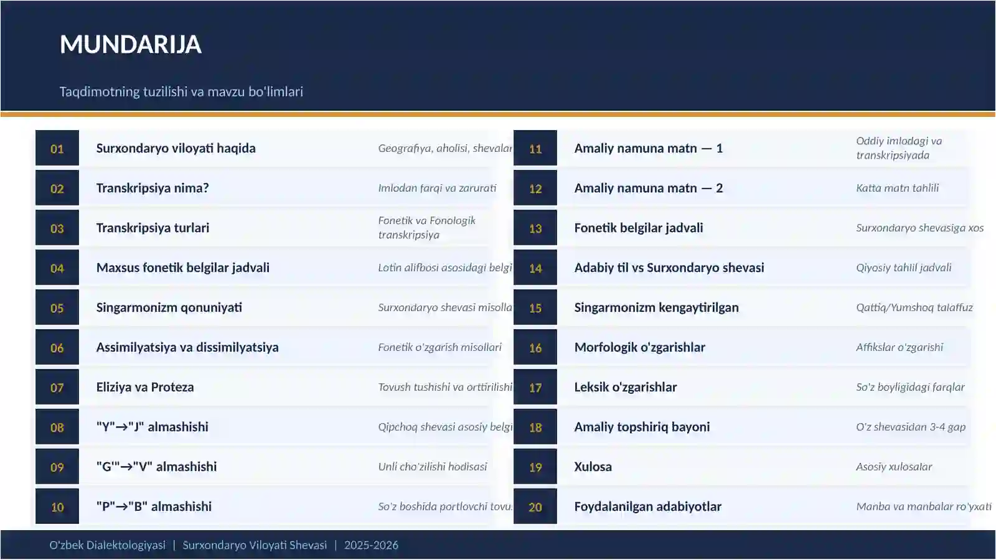Click 'Manba va manbalar ro'yxati' description
The image size is (996, 560).
[924, 506]
